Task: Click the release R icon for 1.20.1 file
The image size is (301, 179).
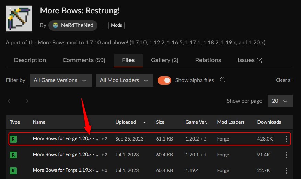Action: pos(13,155)
